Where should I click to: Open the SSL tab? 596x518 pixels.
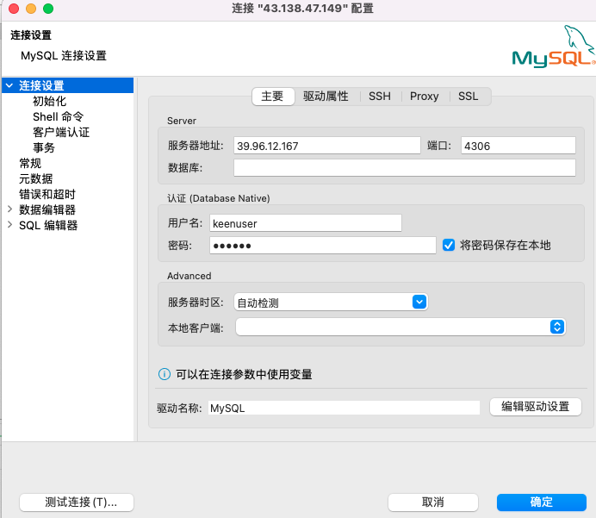tap(468, 97)
